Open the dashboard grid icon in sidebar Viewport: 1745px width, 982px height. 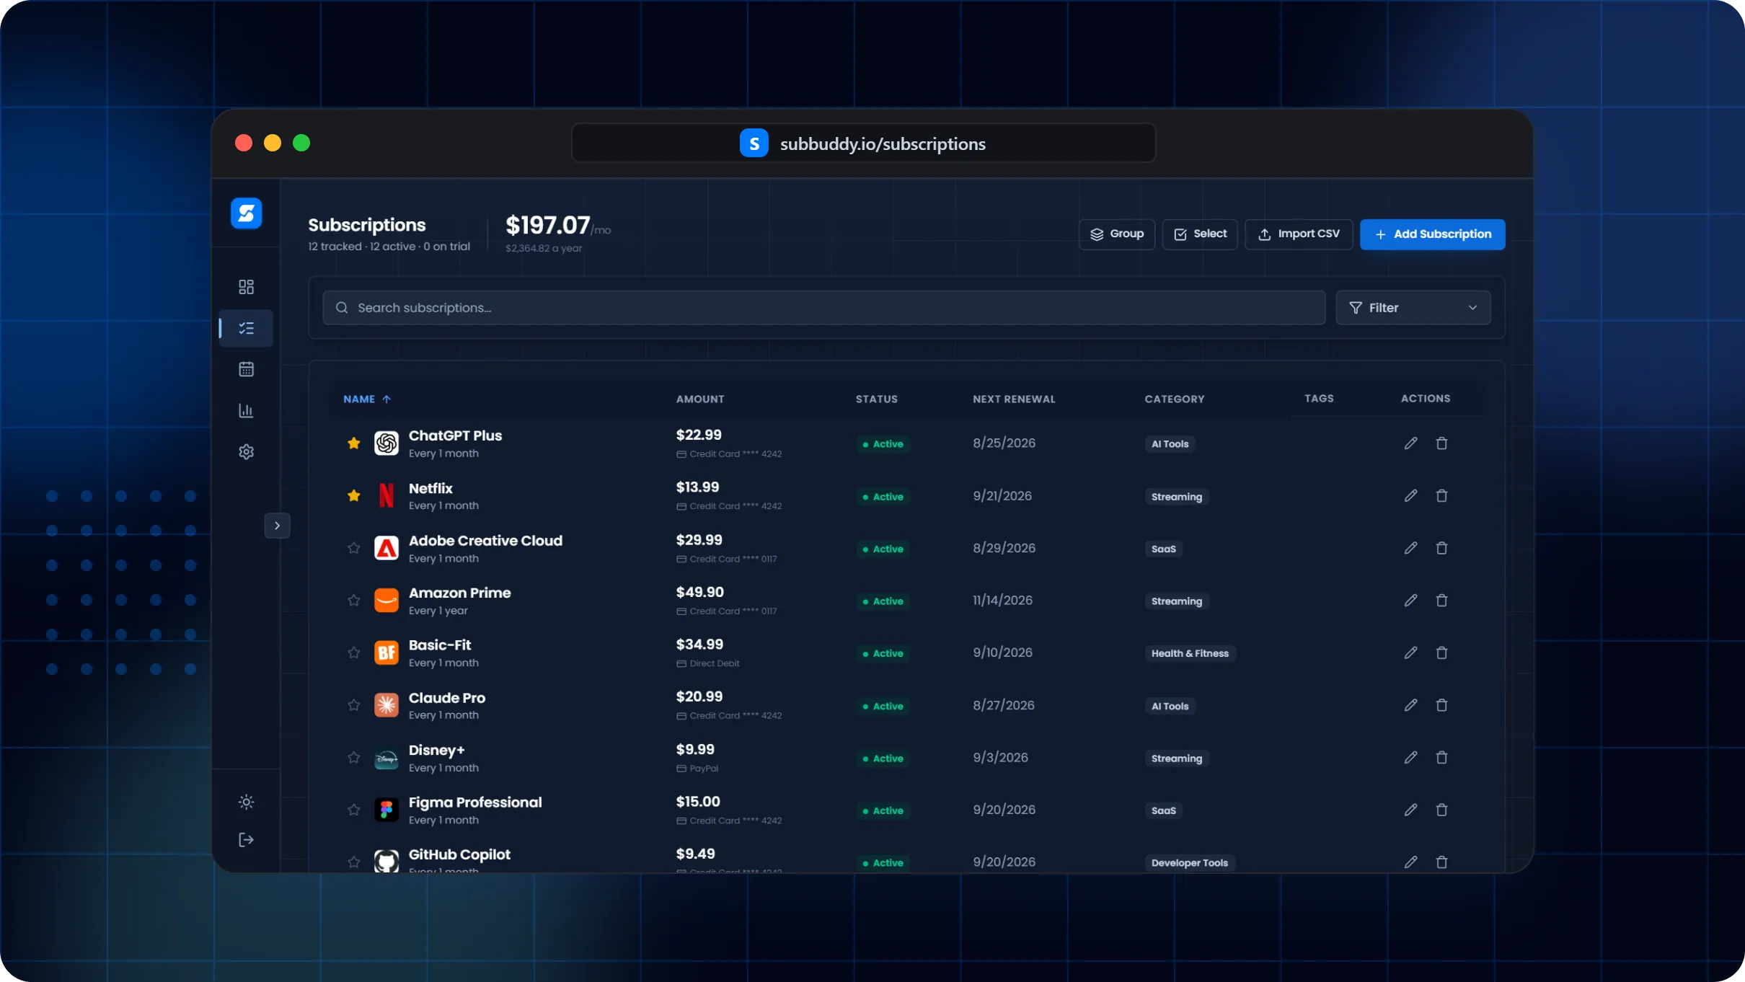(x=246, y=287)
